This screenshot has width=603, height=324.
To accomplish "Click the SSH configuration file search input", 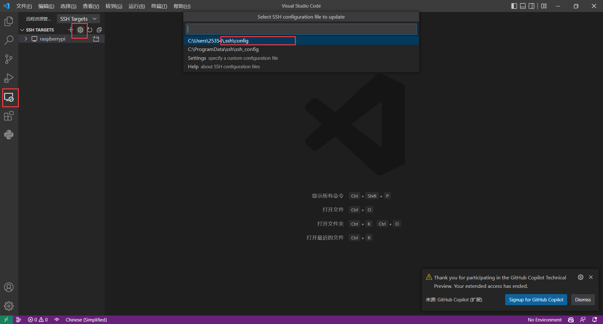I will pyautogui.click(x=301, y=29).
